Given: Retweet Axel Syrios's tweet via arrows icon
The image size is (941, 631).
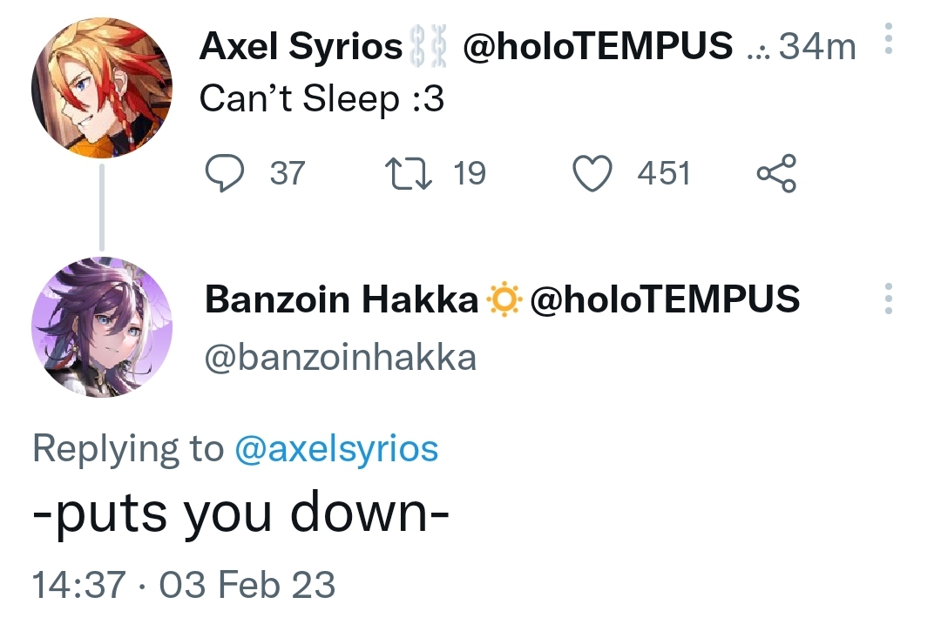Looking at the screenshot, I should [407, 173].
